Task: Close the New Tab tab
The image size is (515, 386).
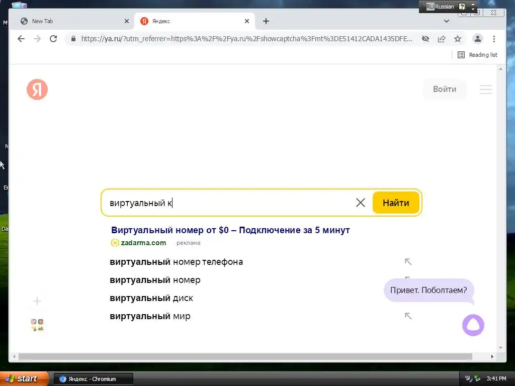Action: [126, 21]
